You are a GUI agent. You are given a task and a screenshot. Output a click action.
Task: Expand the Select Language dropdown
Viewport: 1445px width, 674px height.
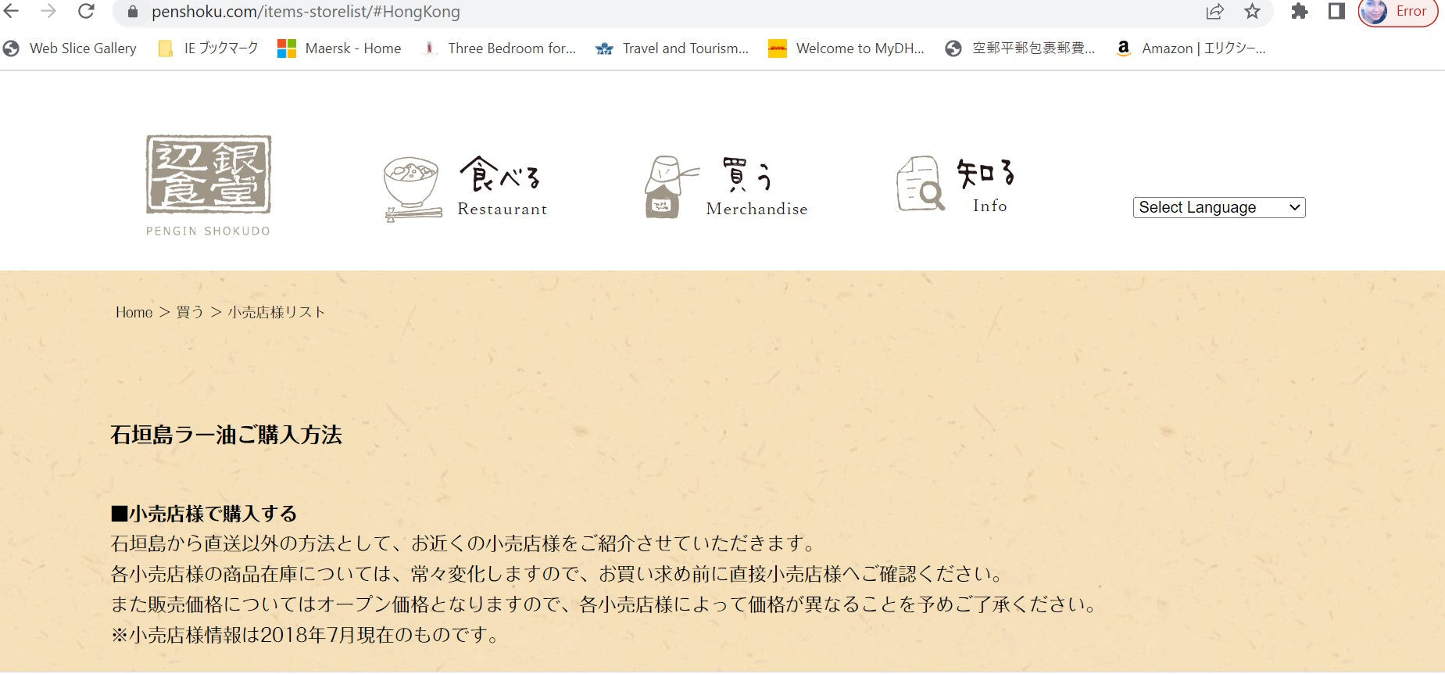[x=1219, y=207]
